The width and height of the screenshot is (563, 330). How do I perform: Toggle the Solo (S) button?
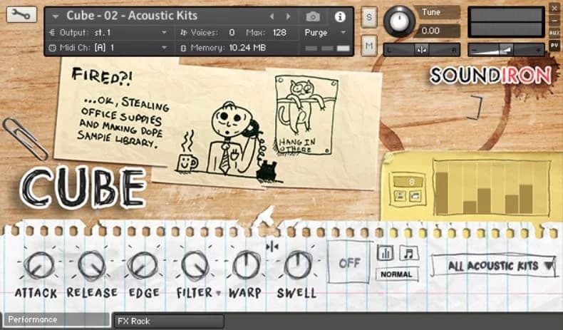[368, 19]
